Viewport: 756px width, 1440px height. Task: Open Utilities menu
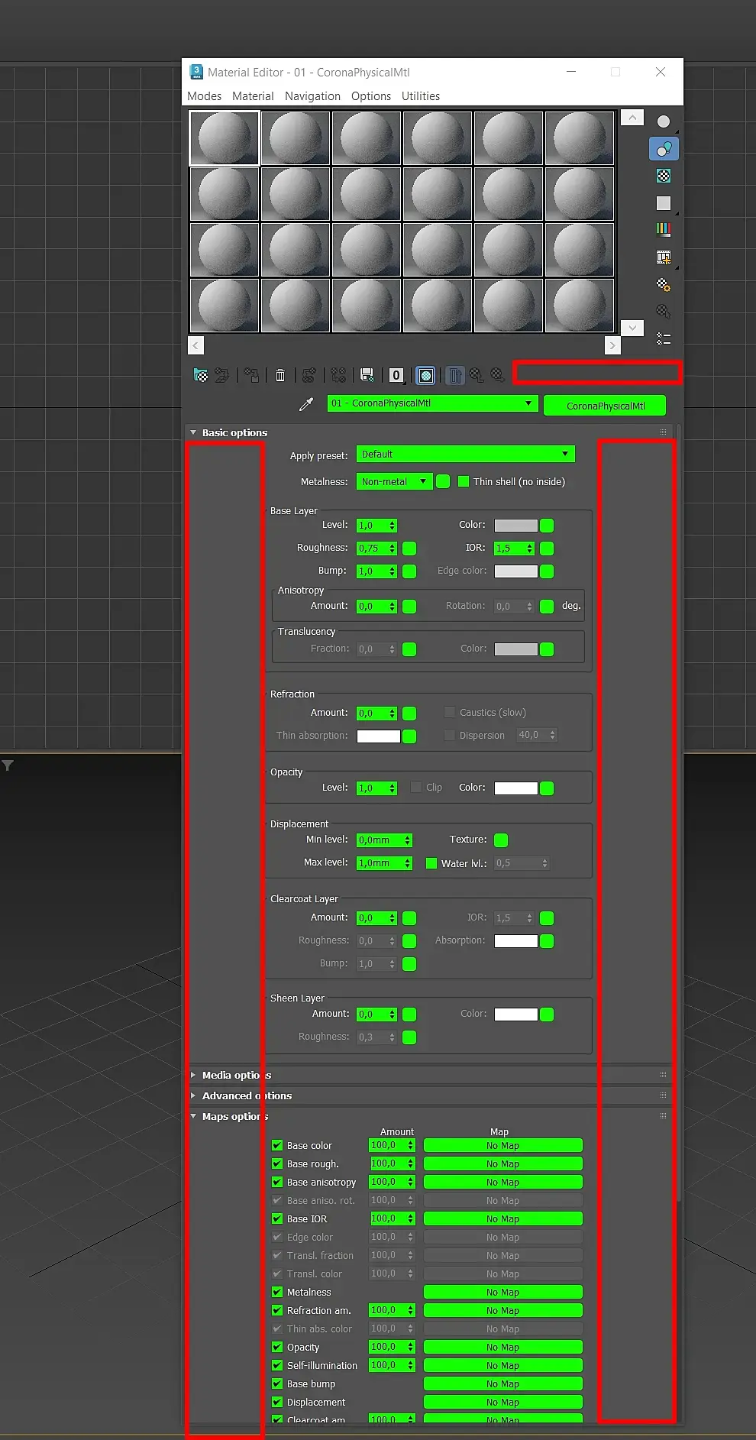coord(421,96)
